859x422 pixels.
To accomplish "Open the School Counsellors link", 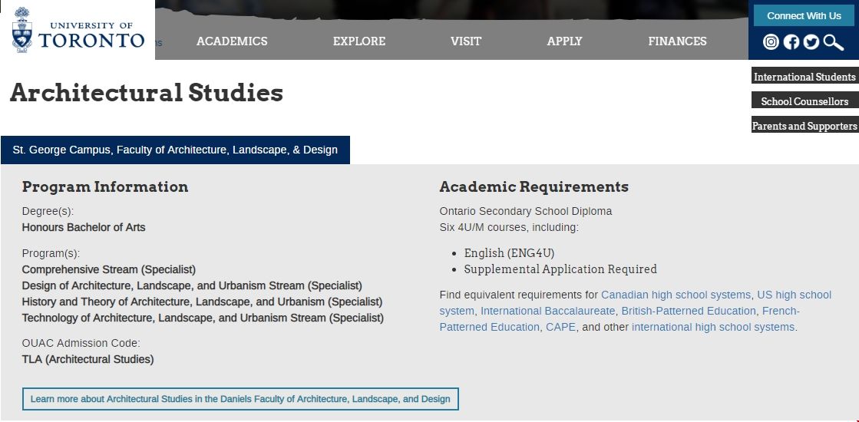I will click(804, 101).
